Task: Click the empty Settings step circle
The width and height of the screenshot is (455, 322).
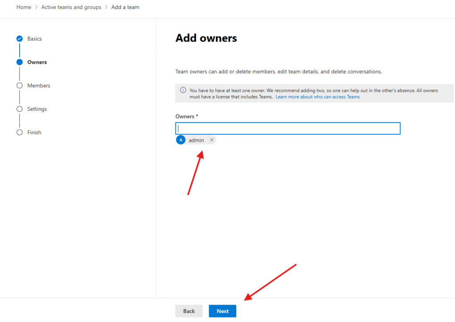Action: click(x=20, y=109)
